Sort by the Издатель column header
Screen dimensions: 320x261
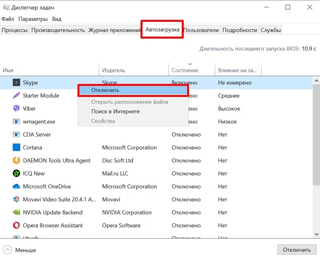point(134,70)
